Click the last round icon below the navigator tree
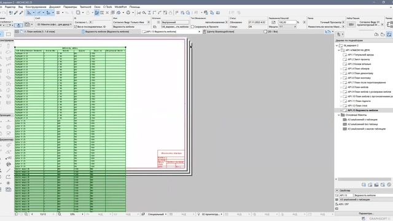Screen dimensions: 393x221 (x=389, y=185)
